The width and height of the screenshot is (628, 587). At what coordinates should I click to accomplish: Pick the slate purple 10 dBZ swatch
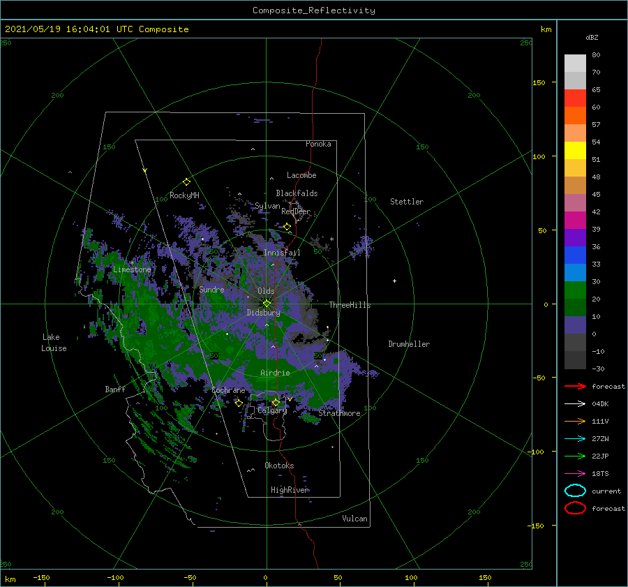(575, 325)
